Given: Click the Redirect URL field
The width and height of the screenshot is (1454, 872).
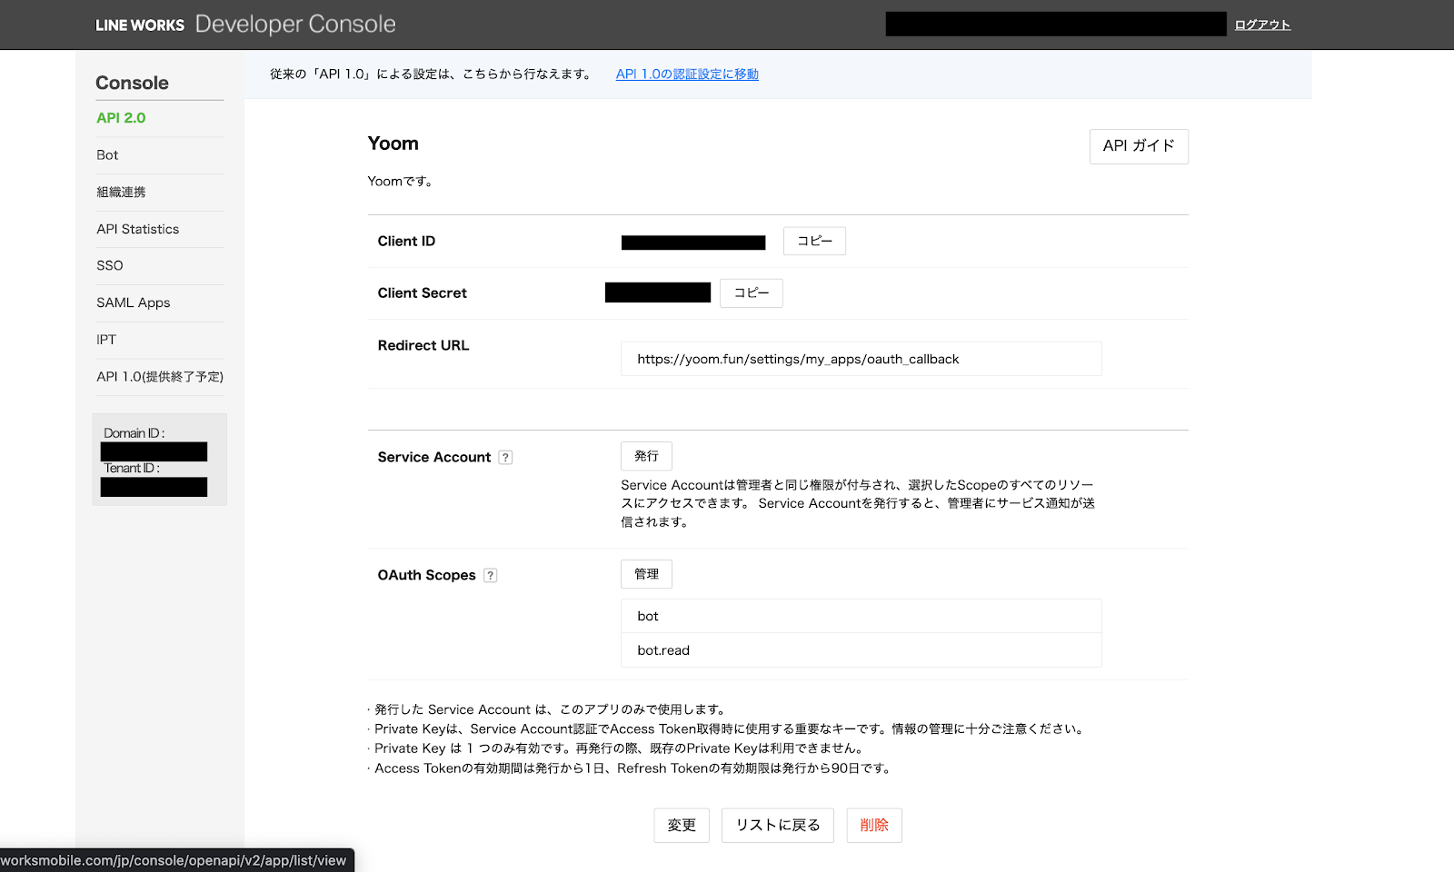Looking at the screenshot, I should 860,360.
